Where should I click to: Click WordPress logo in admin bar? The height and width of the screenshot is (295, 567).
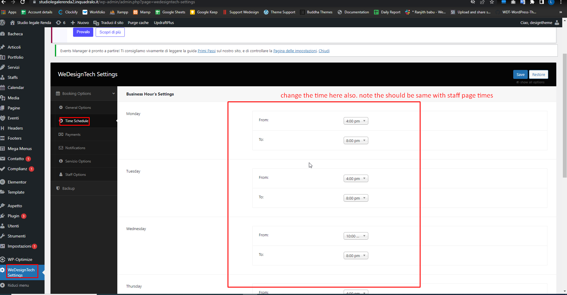[3, 23]
